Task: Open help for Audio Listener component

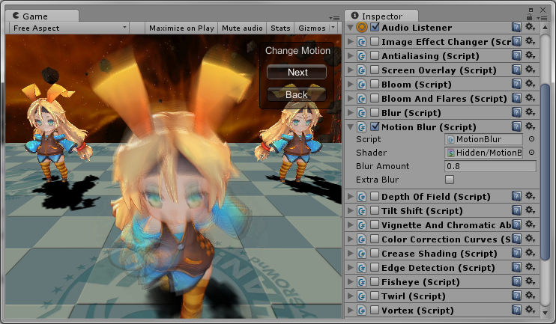Action: click(516, 27)
